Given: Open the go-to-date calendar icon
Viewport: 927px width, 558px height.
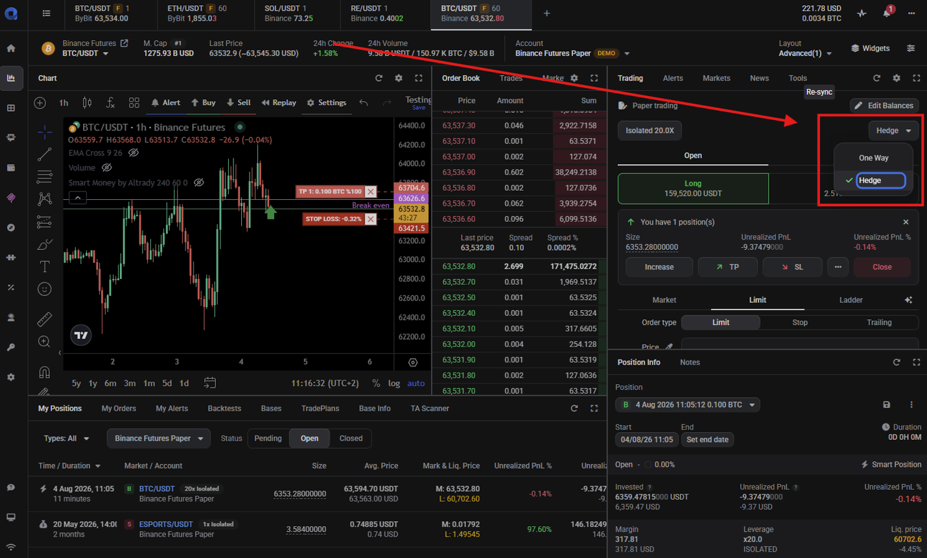Looking at the screenshot, I should point(210,383).
